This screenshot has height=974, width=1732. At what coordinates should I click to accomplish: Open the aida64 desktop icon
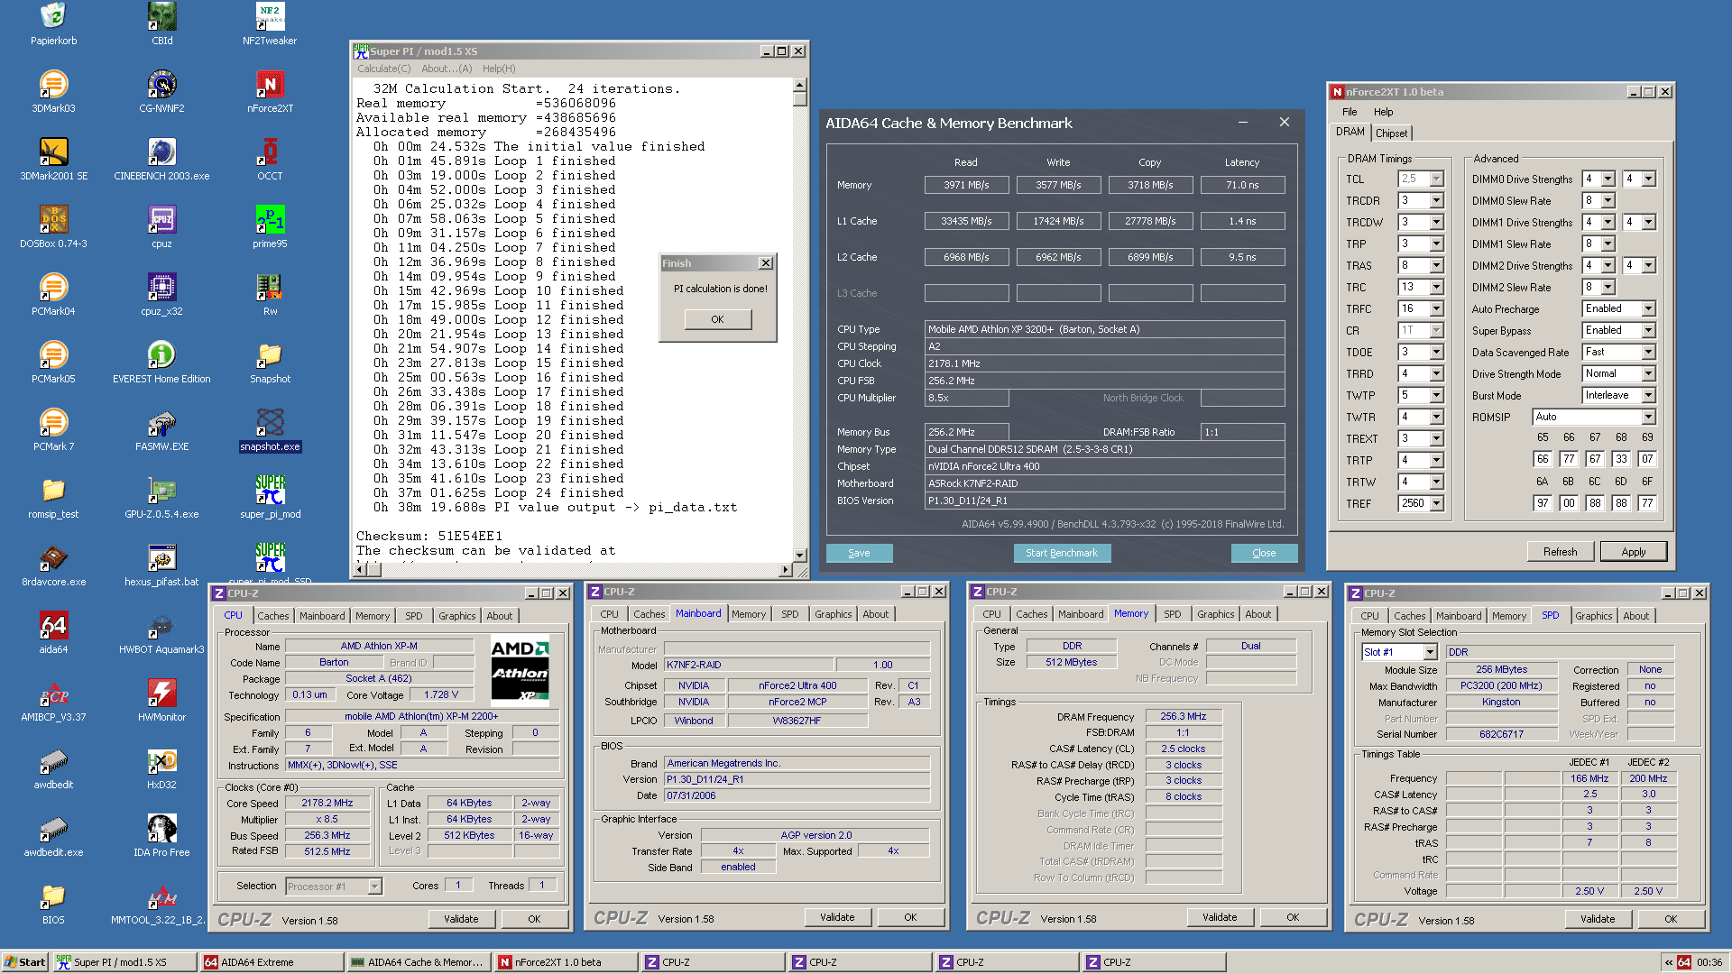(x=53, y=633)
